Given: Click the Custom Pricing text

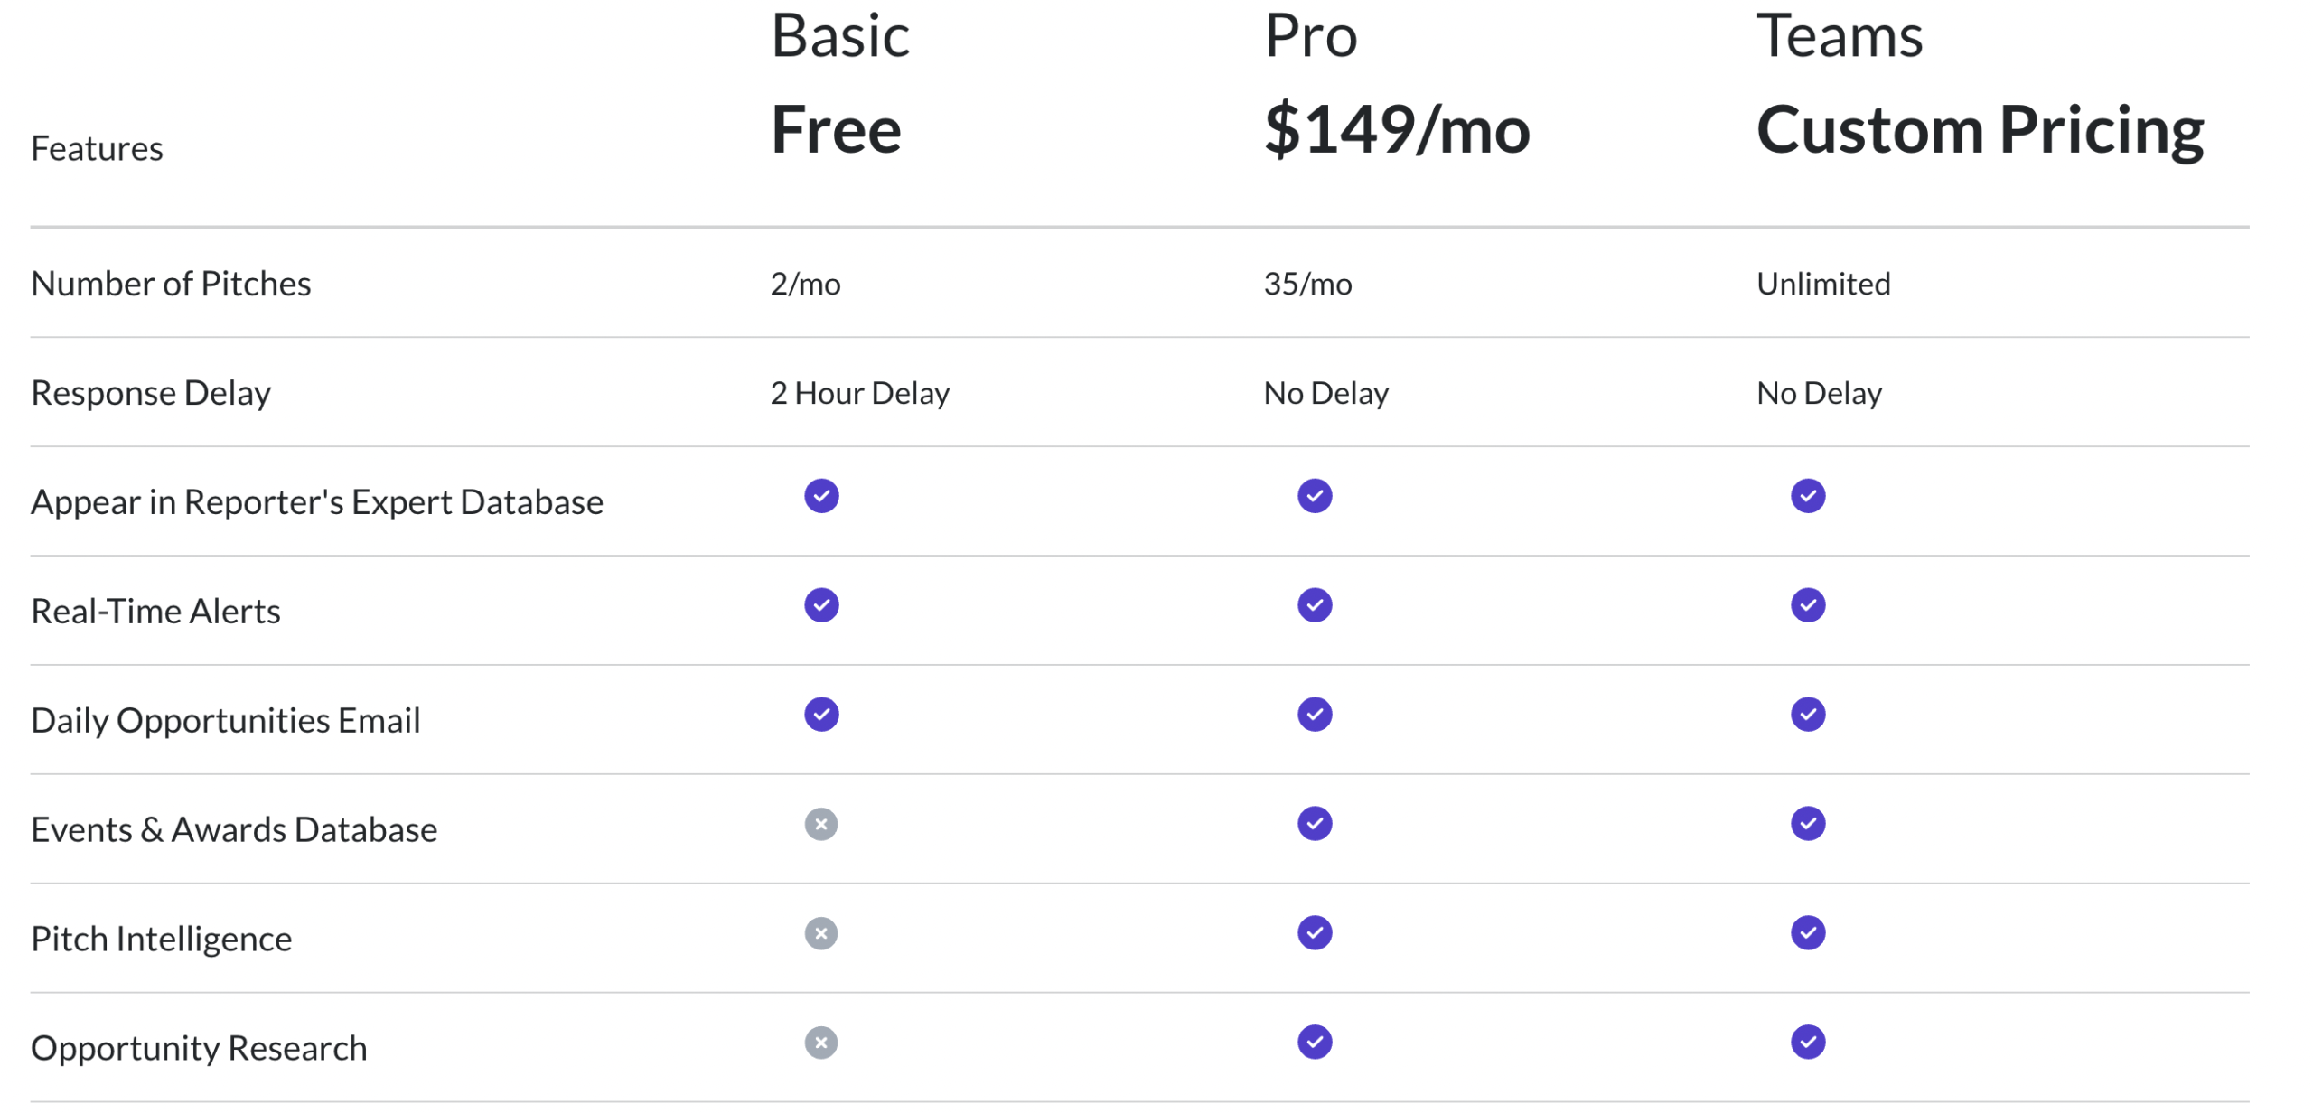Looking at the screenshot, I should (1980, 130).
